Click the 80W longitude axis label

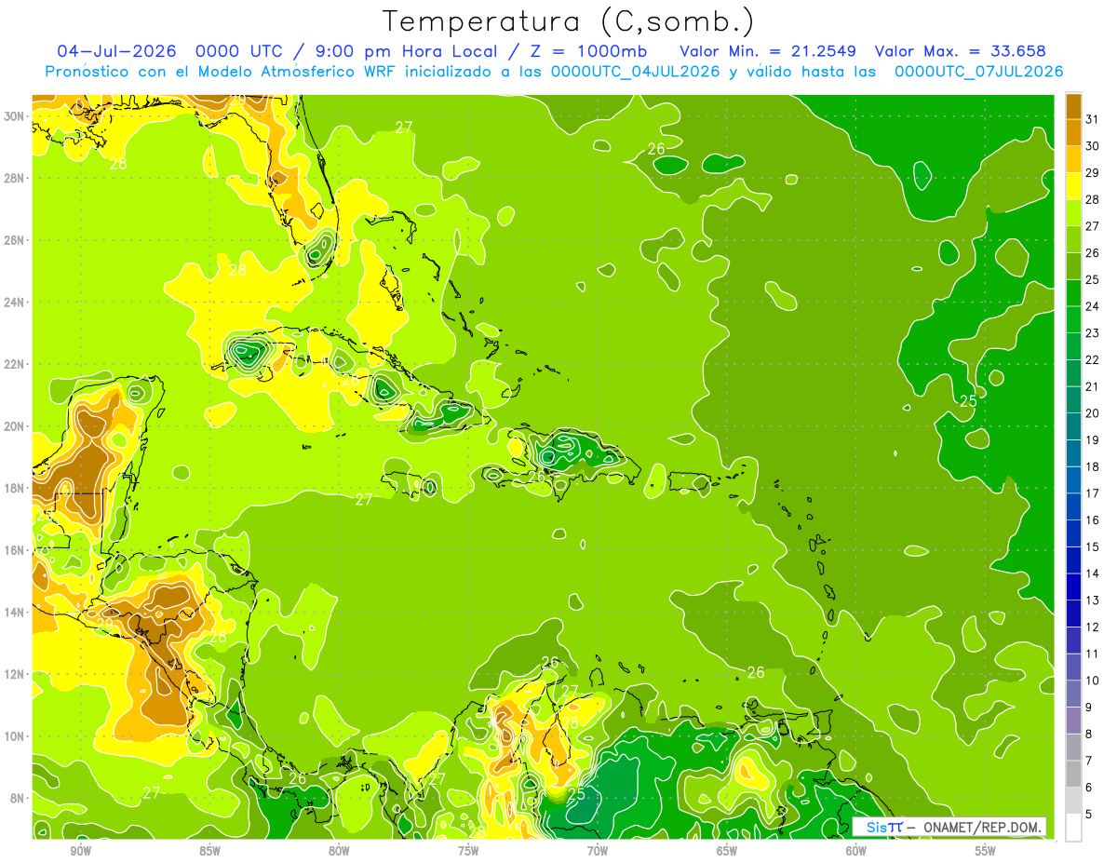339,851
